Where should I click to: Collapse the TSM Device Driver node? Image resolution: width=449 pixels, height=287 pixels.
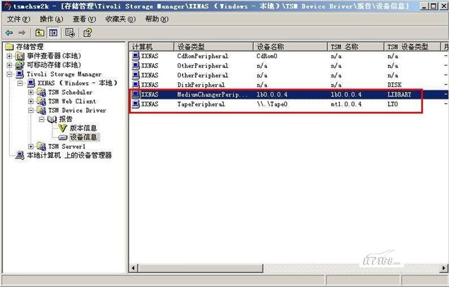tap(30, 111)
